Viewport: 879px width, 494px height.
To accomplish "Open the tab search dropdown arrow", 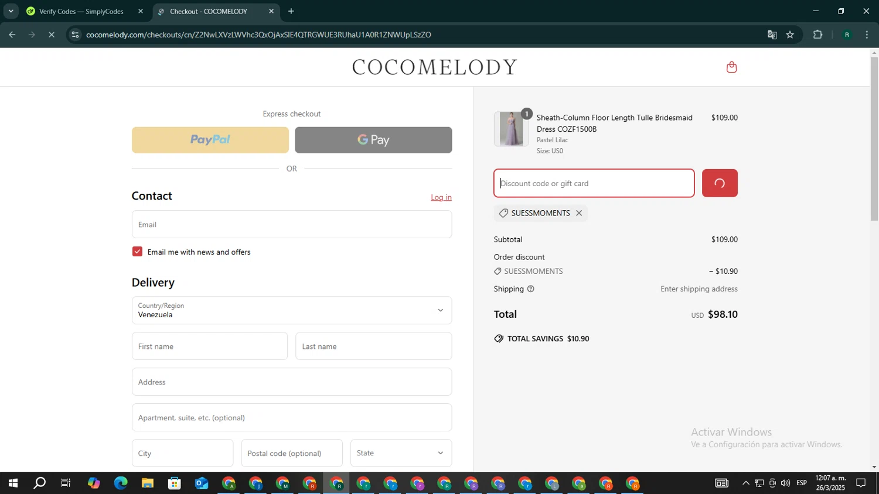I will pyautogui.click(x=11, y=11).
